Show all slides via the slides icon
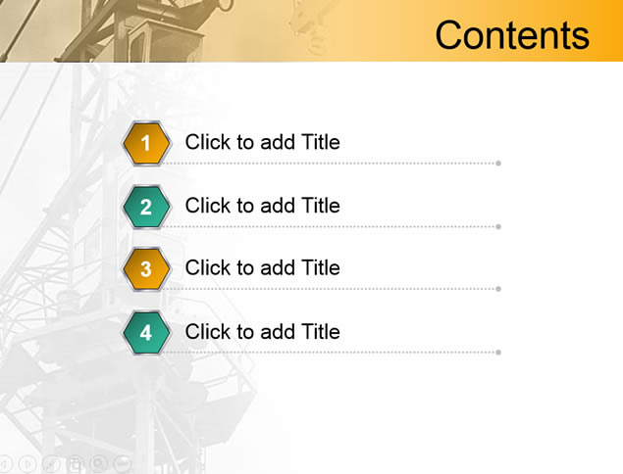623x474 pixels. click(x=75, y=463)
